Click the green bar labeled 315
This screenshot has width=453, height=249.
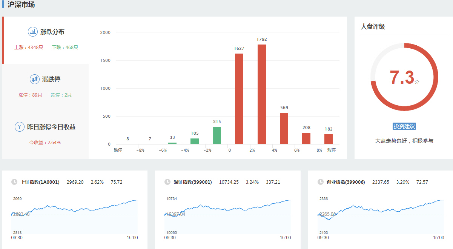[217, 135]
